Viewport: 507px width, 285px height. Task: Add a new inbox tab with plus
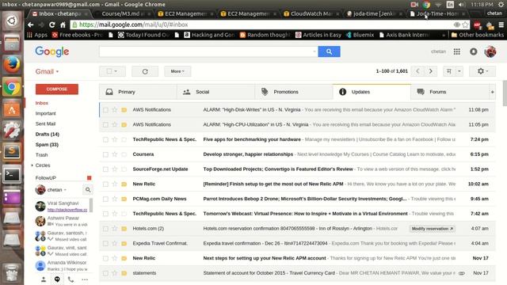point(492,92)
